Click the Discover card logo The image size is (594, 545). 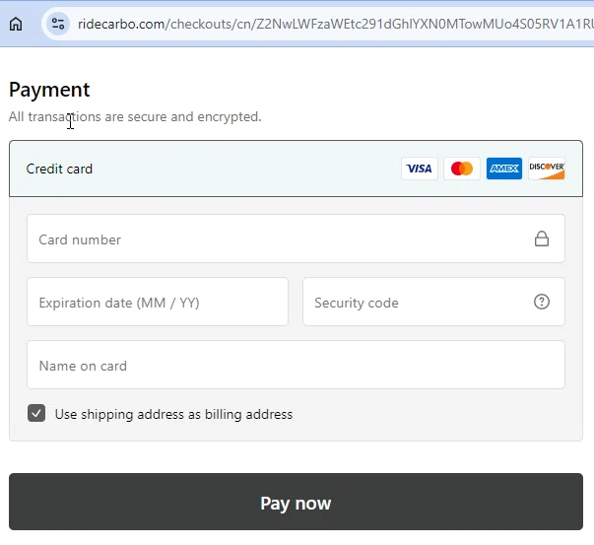pyautogui.click(x=547, y=169)
